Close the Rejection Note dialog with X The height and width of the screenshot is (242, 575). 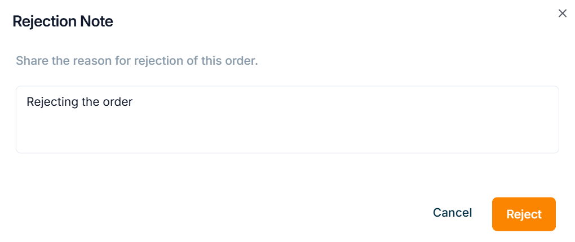pyautogui.click(x=562, y=14)
